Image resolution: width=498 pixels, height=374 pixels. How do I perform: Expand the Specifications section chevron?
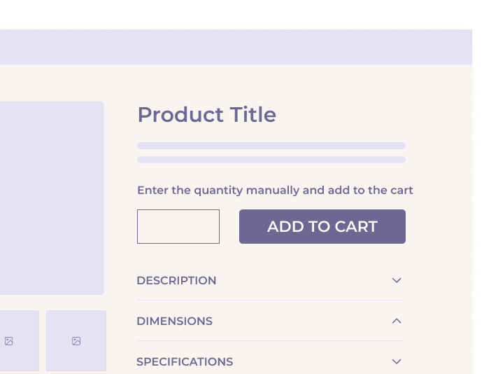click(397, 361)
